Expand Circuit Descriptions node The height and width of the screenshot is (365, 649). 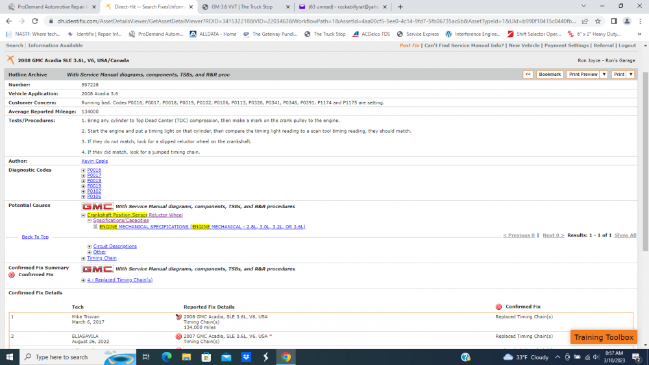pyautogui.click(x=90, y=247)
